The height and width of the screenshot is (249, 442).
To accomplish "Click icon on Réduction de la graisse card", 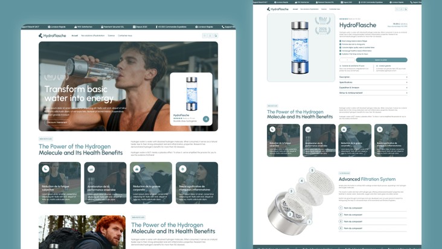I will point(136,169).
